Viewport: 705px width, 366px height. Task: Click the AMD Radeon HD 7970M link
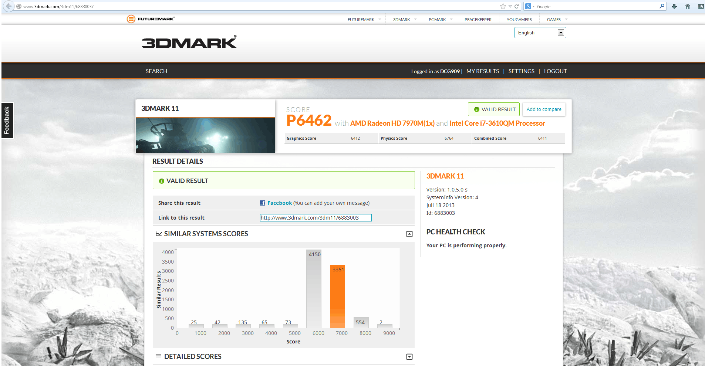click(392, 123)
